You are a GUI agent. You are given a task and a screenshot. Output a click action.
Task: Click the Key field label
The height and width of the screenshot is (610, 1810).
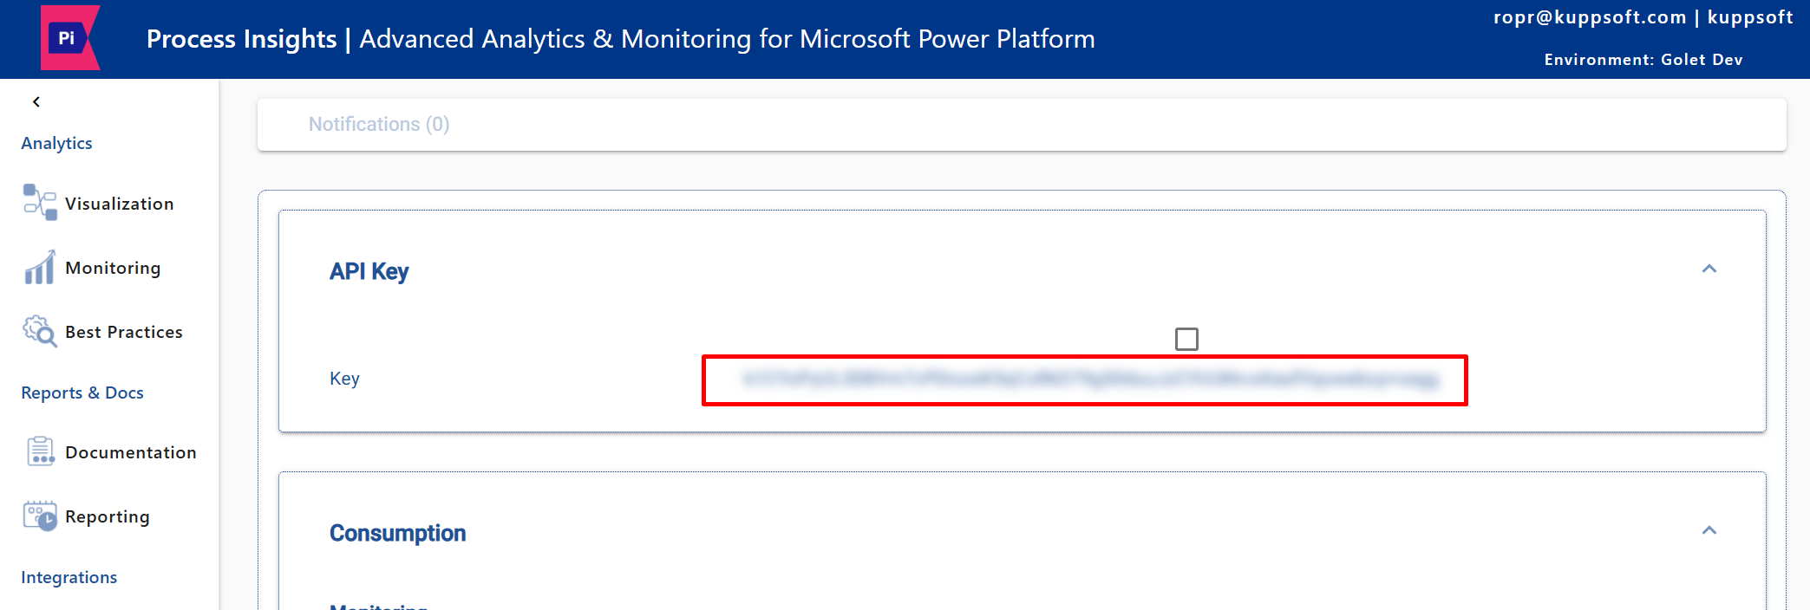click(344, 379)
